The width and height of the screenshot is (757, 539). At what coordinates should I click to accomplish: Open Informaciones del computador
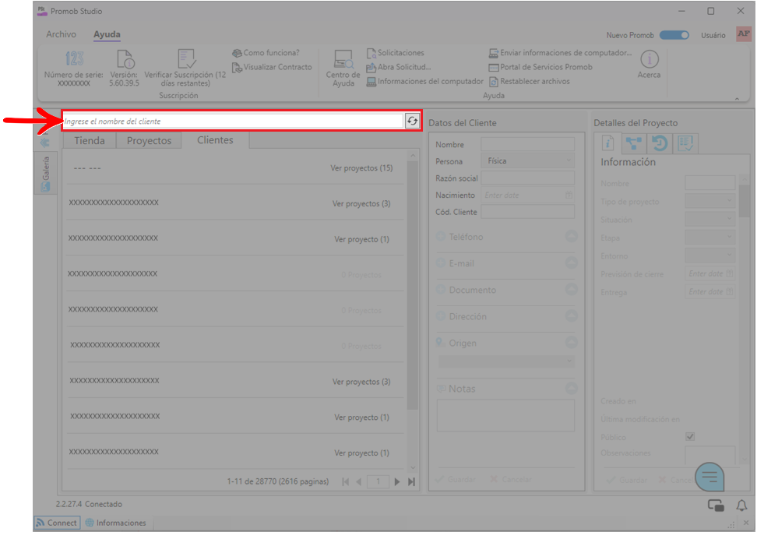tap(425, 82)
